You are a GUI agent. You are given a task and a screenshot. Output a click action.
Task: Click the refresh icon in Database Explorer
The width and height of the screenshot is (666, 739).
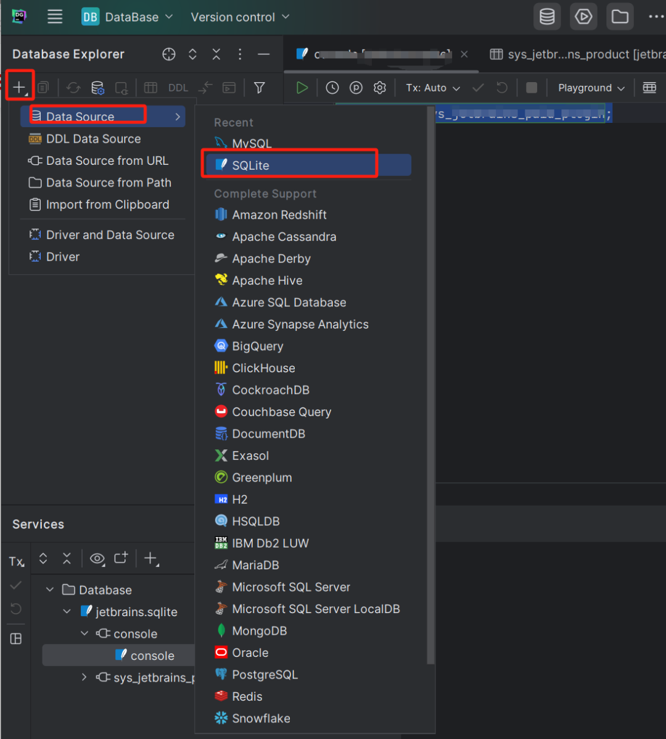73,88
